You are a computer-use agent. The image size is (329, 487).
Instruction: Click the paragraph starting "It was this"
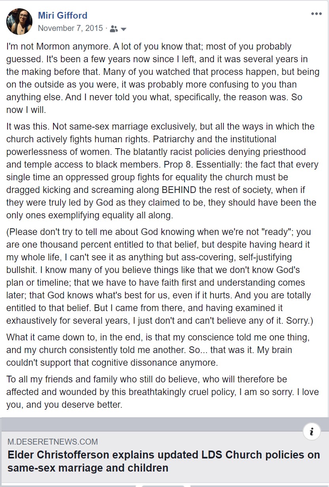tap(161, 171)
